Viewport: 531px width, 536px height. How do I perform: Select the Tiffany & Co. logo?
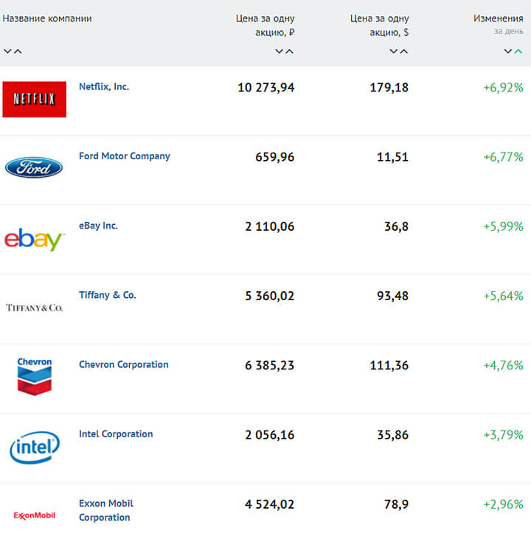34,307
